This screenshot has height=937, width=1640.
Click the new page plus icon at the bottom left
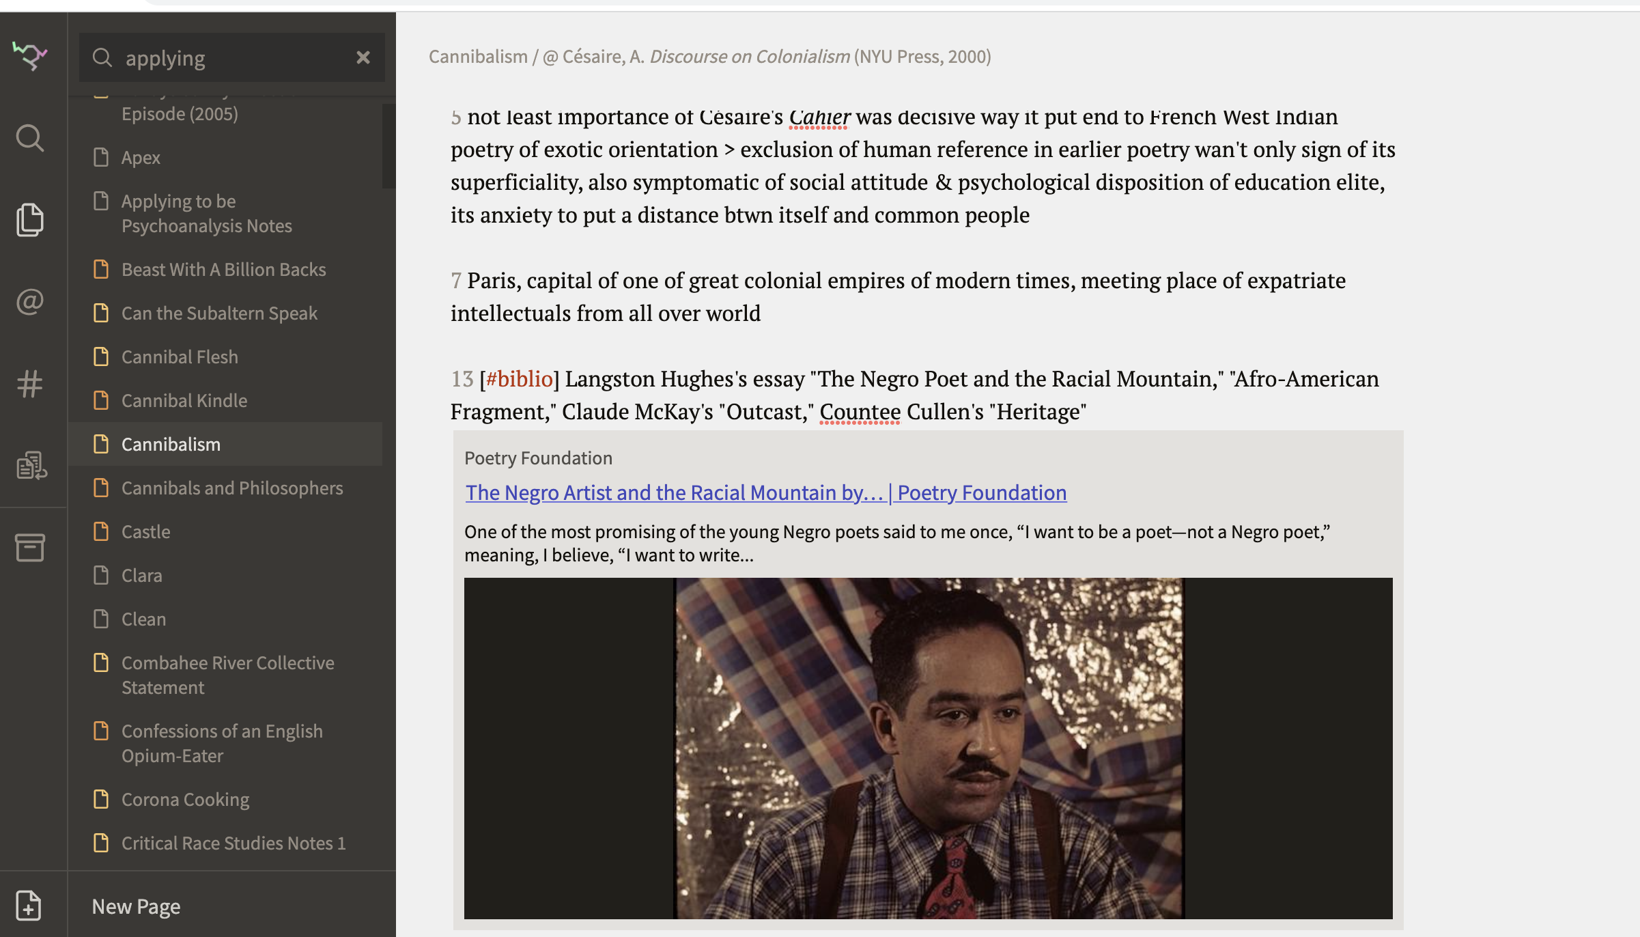pos(28,906)
